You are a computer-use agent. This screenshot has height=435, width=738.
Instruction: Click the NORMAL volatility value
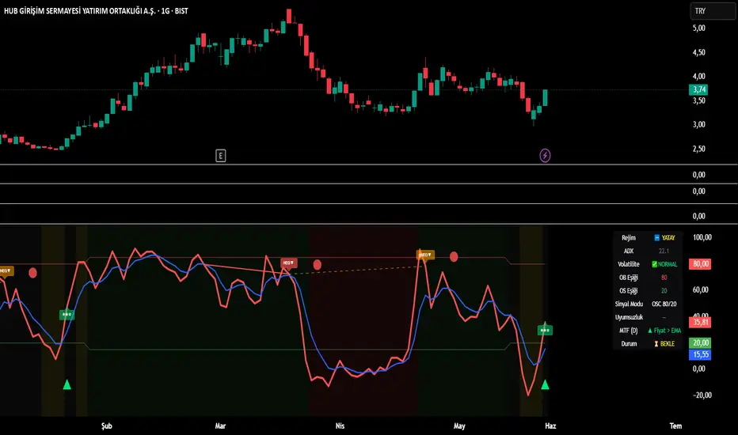pos(668,264)
